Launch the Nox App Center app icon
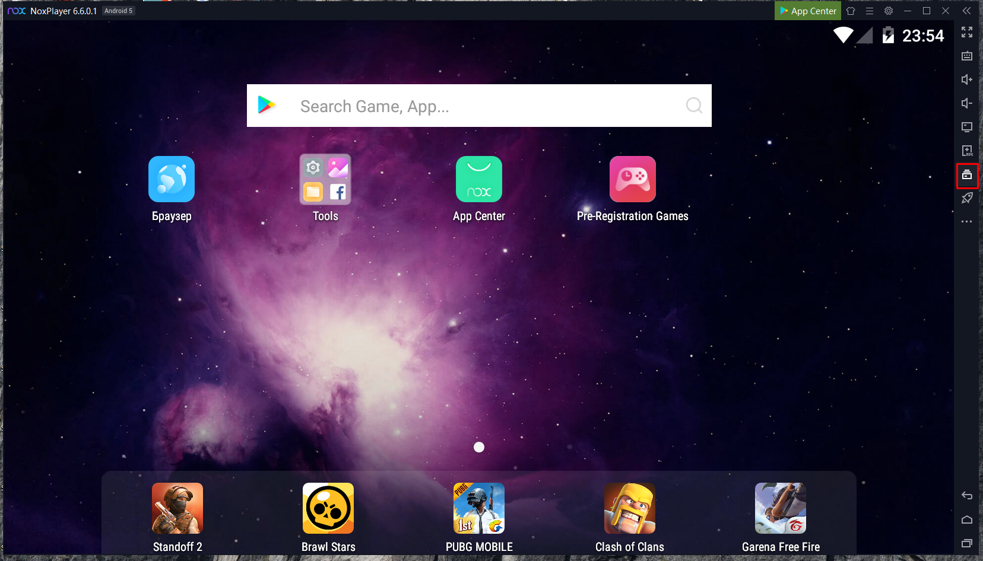Image resolution: width=983 pixels, height=561 pixels. click(x=479, y=179)
